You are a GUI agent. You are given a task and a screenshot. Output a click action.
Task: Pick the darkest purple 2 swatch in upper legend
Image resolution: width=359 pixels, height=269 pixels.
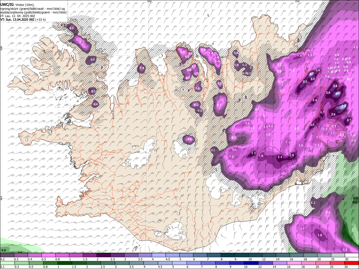(x=103, y=255)
